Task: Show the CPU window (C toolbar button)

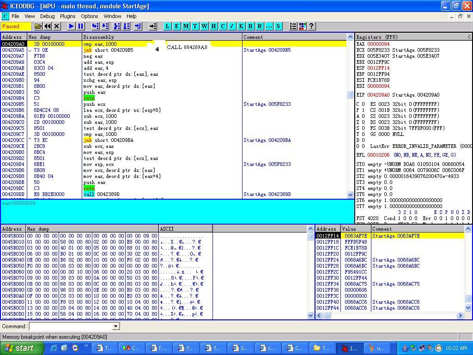Action: click(x=223, y=26)
